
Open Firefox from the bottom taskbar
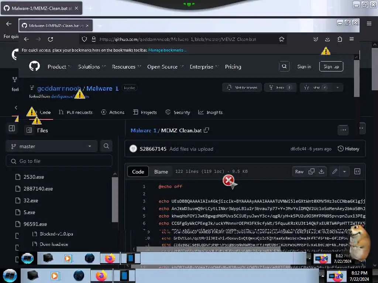coord(102,276)
